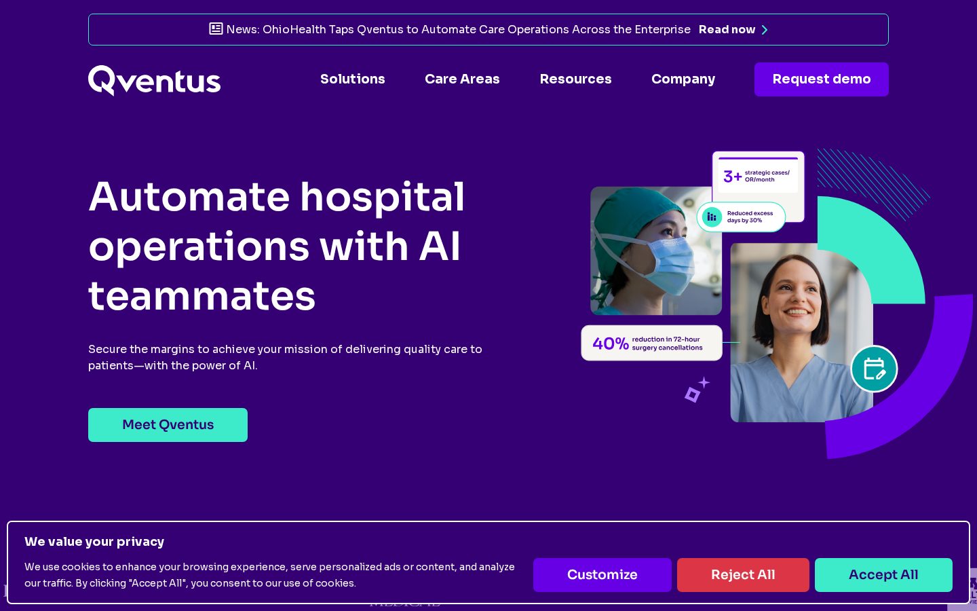Click the chevron arrow after Read now
This screenshot has width=977, height=611.
pos(765,30)
